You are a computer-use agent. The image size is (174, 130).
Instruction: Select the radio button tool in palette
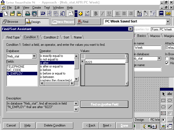coord(163,120)
